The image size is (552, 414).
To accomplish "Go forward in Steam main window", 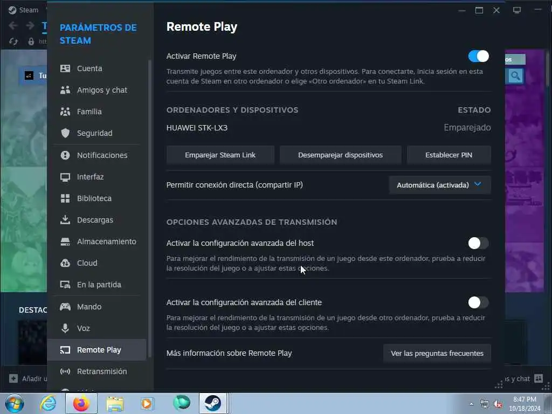I will click(x=30, y=25).
